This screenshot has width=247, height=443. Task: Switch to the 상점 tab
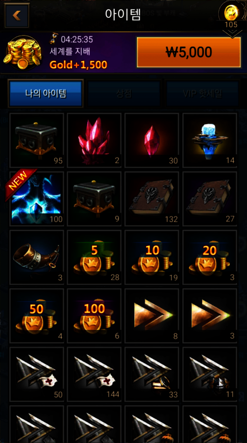tap(123, 93)
